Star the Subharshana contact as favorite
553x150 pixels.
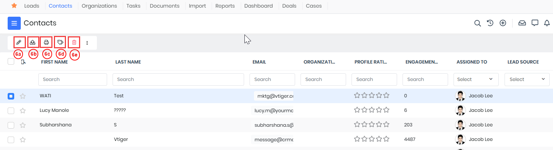[x=23, y=125]
